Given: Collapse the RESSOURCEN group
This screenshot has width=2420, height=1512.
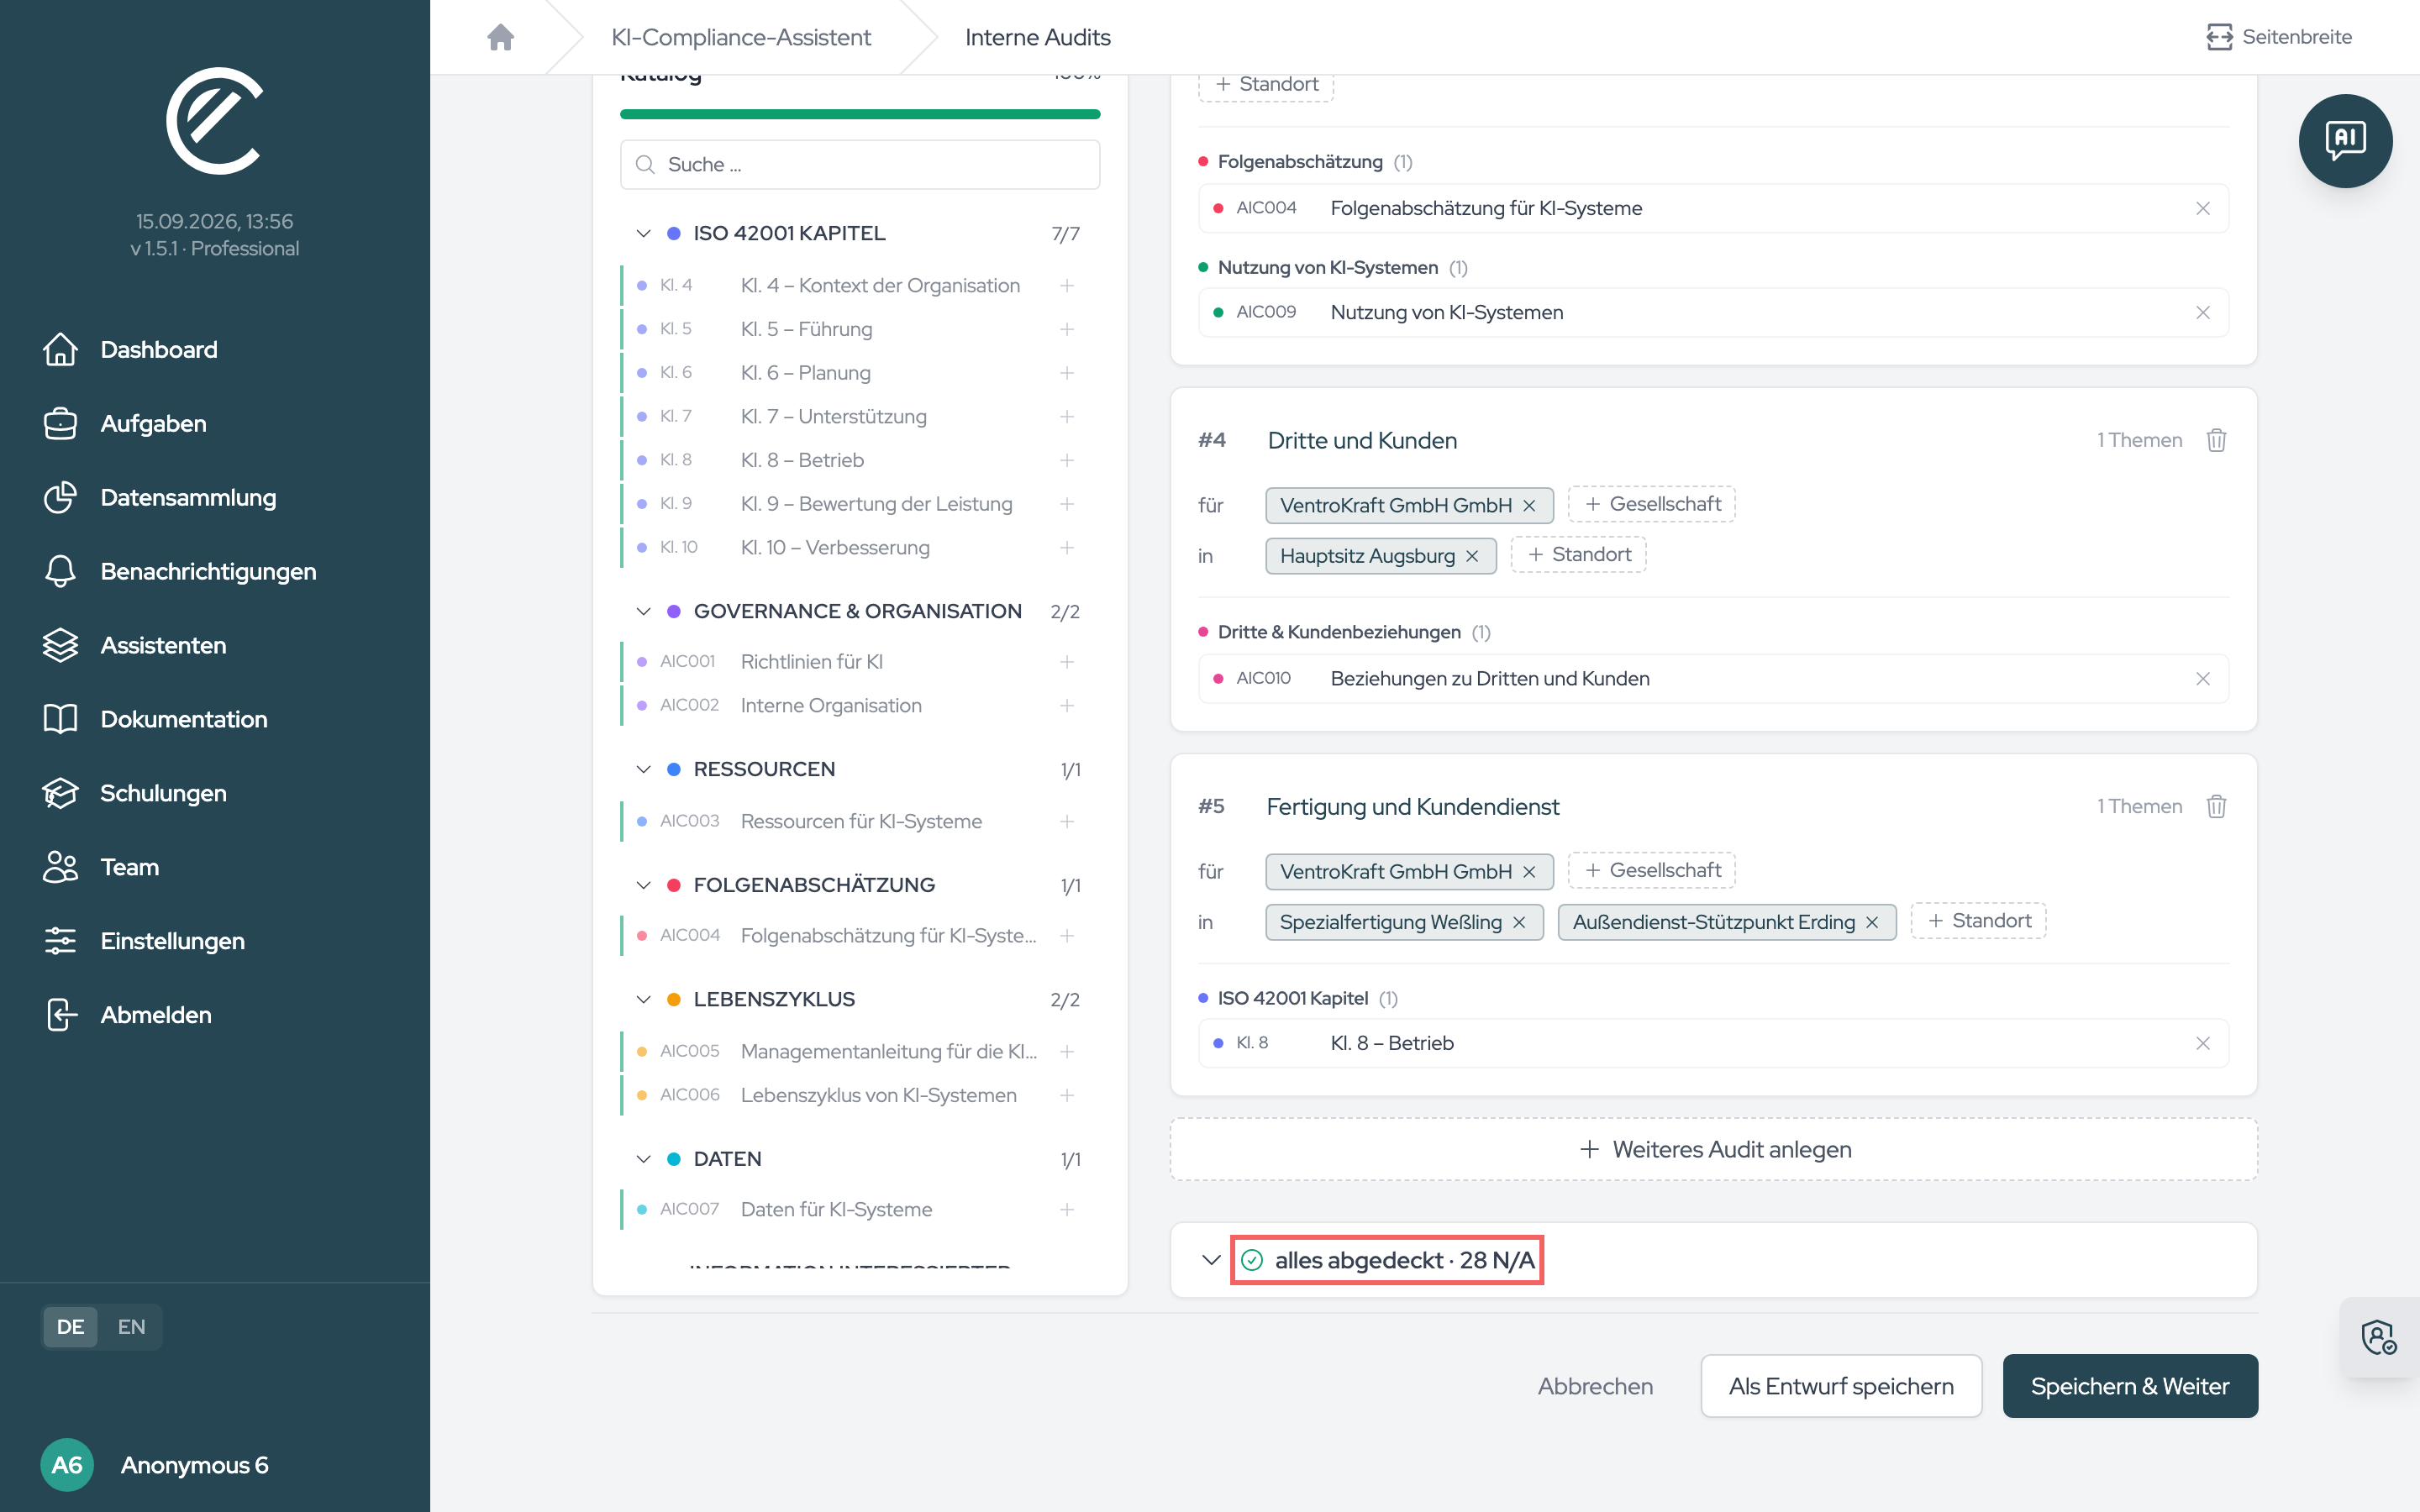Looking at the screenshot, I should point(643,769).
